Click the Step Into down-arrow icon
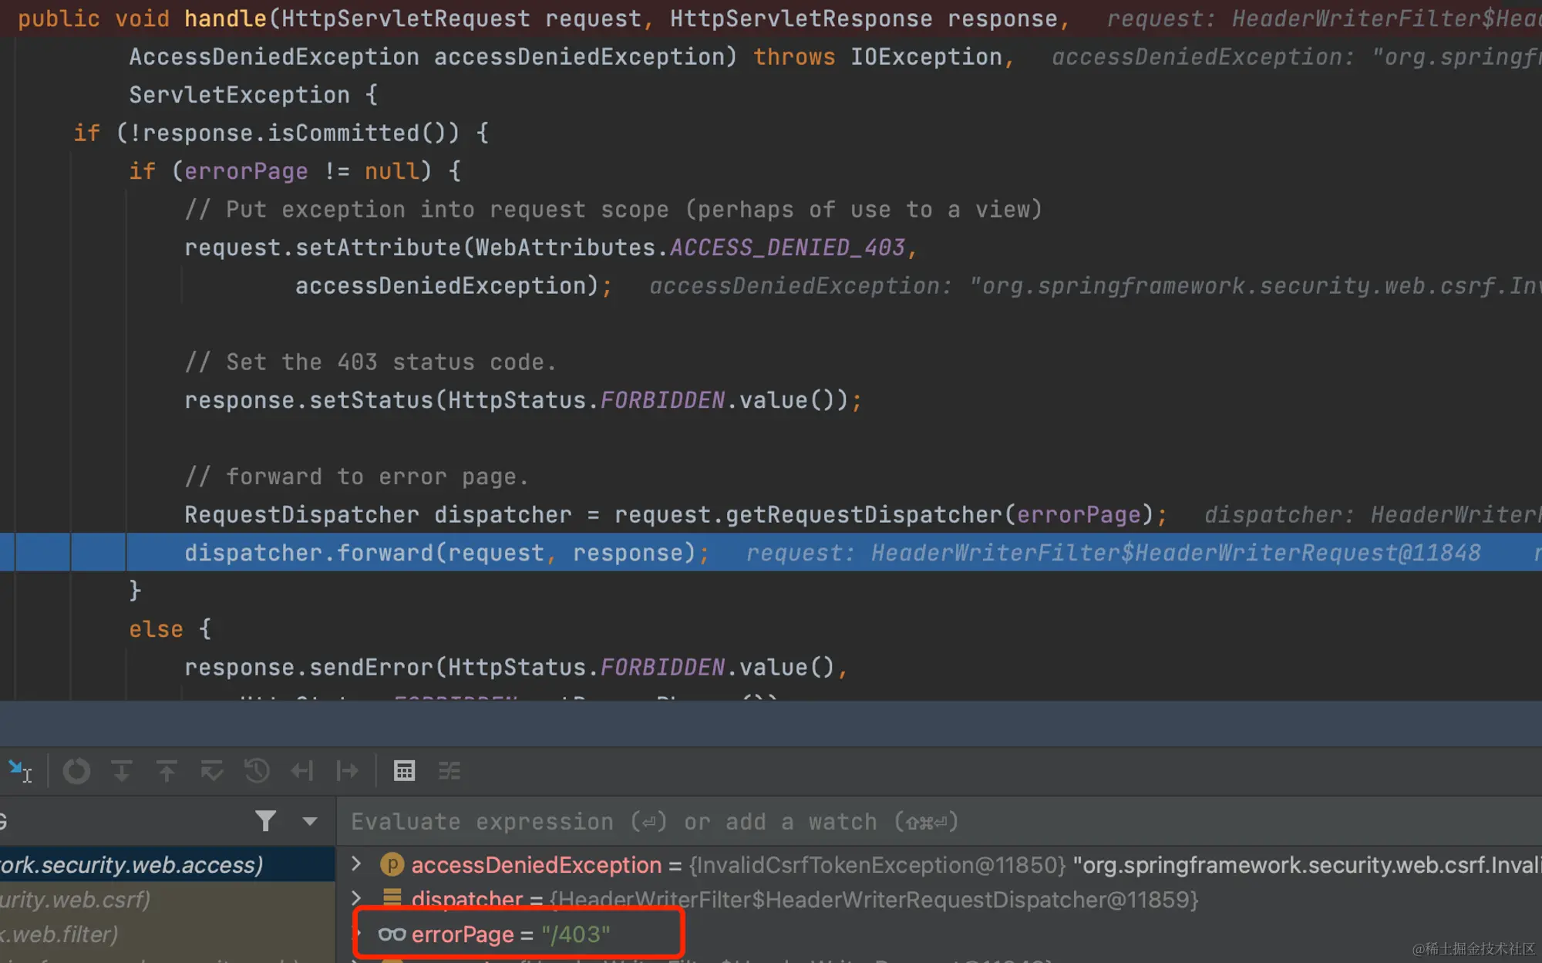The width and height of the screenshot is (1542, 963). (121, 770)
